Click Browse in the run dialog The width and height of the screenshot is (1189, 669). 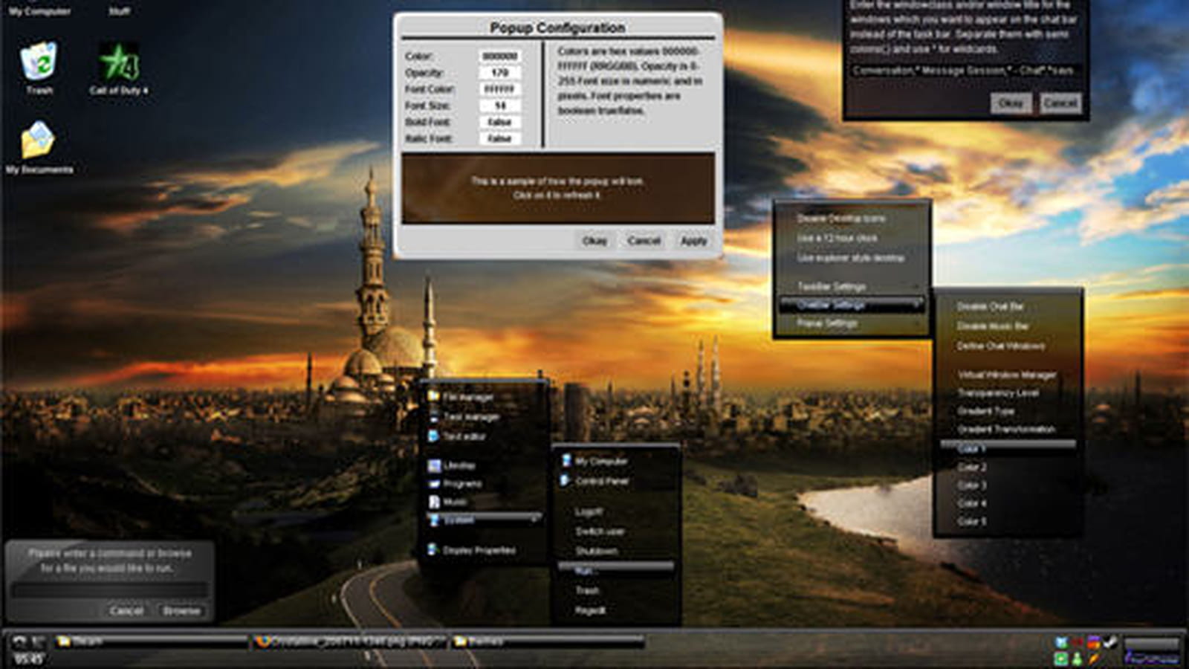click(181, 610)
